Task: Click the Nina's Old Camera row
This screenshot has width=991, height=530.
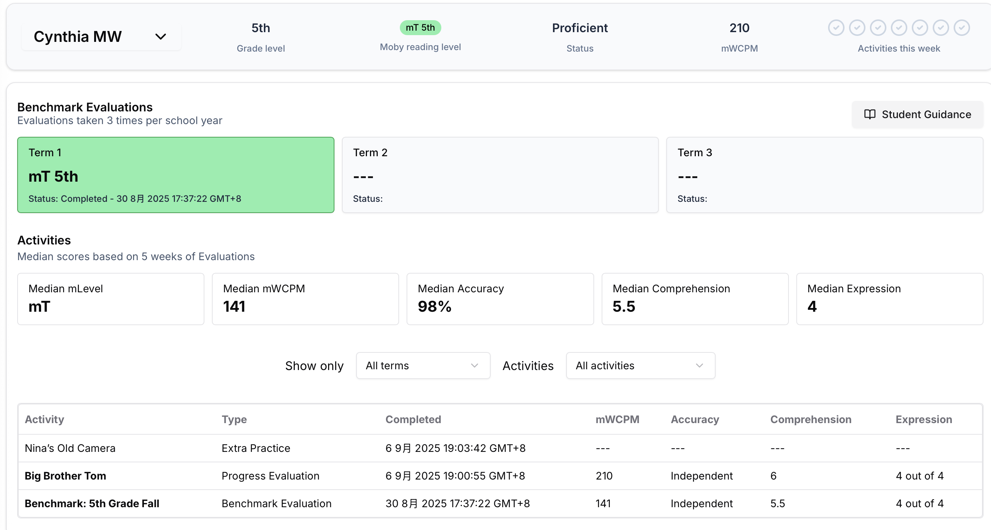Action: click(70, 448)
